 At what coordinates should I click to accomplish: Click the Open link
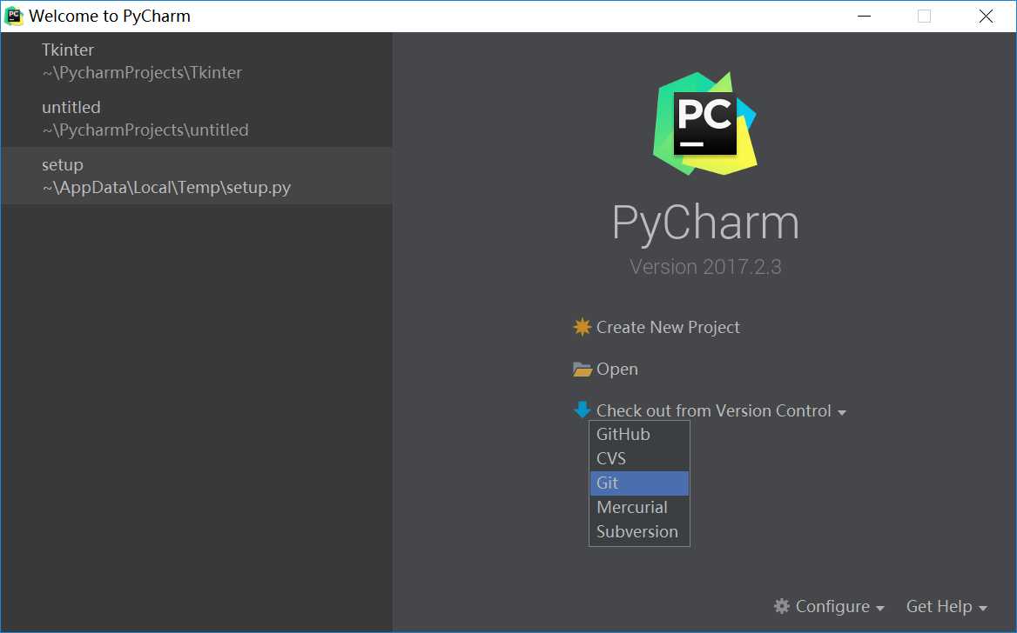pos(616,370)
